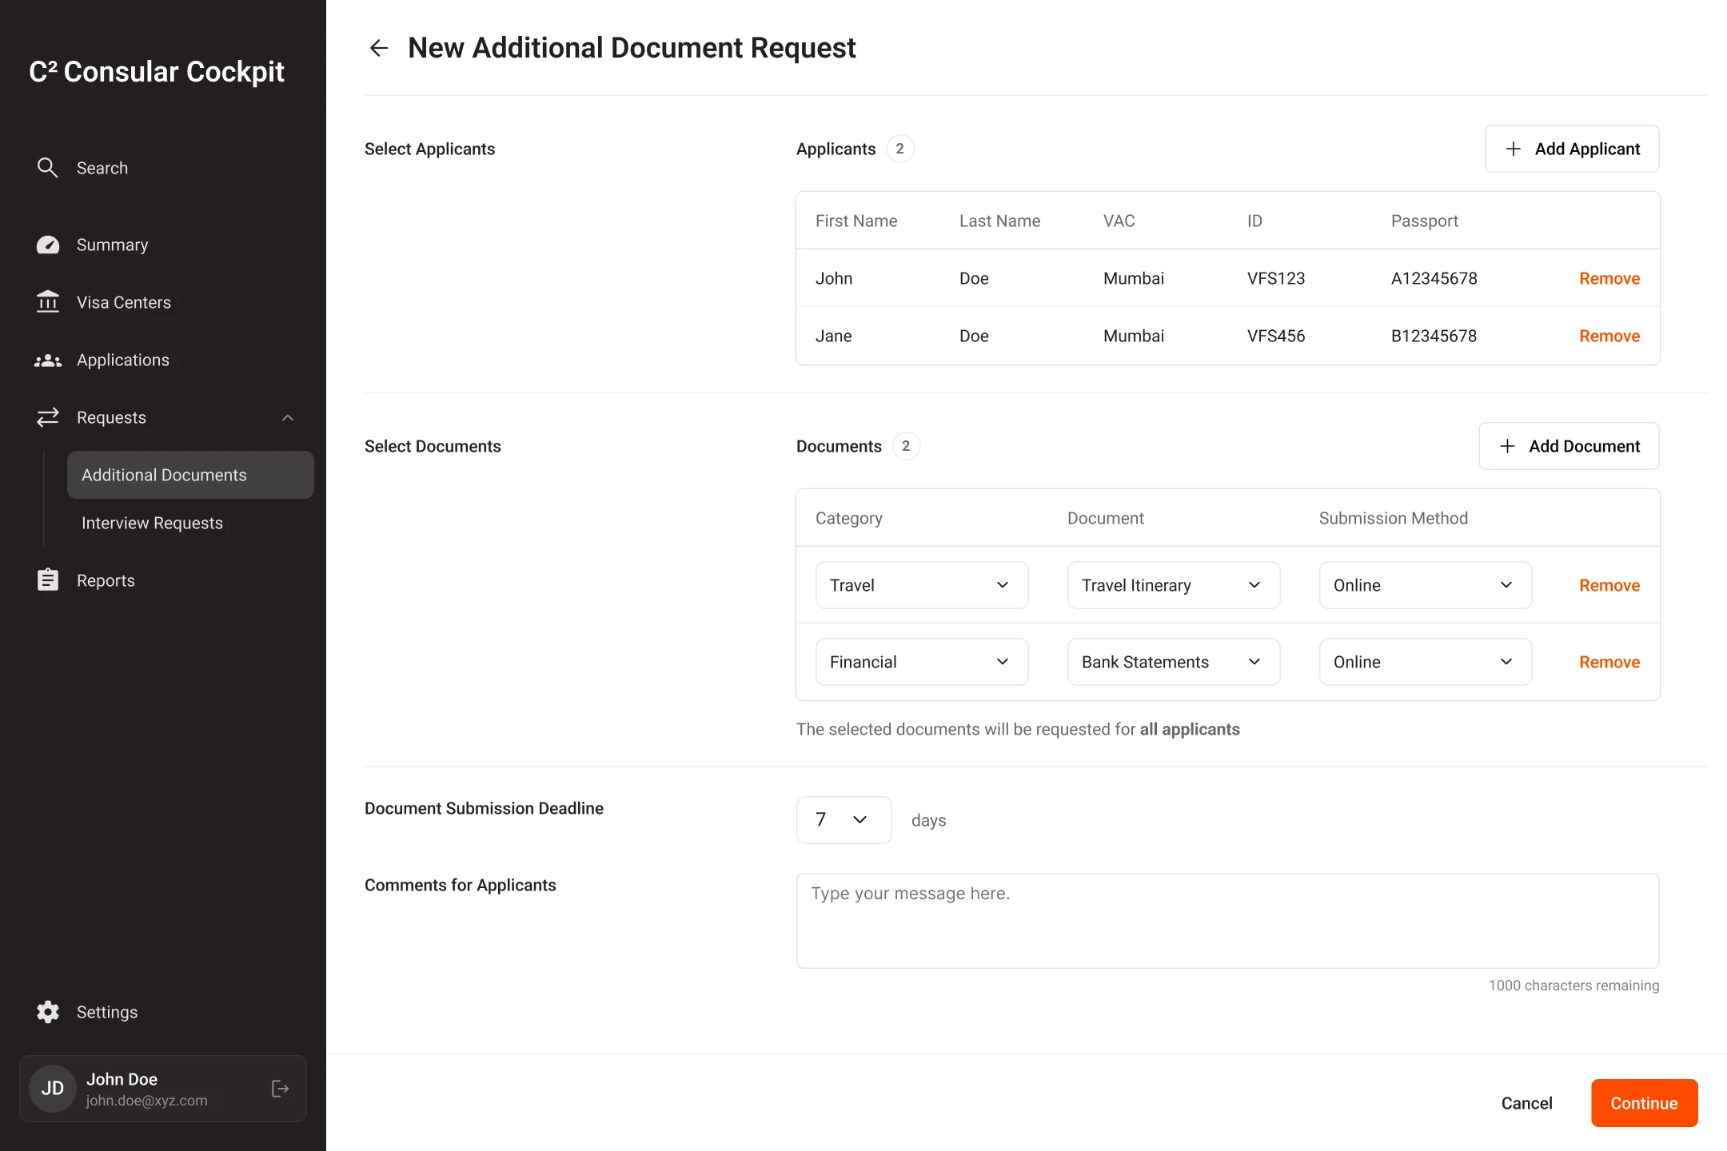This screenshot has height=1151, width=1727.
Task: Open the Financial category dropdown
Action: [922, 662]
